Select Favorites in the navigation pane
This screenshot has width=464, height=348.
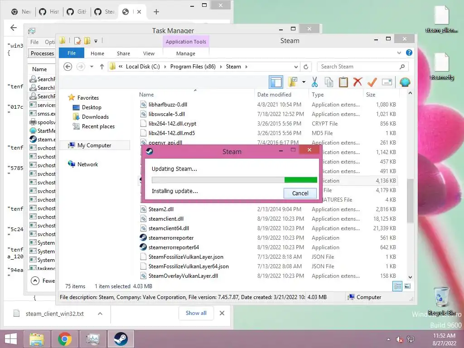tap(88, 98)
